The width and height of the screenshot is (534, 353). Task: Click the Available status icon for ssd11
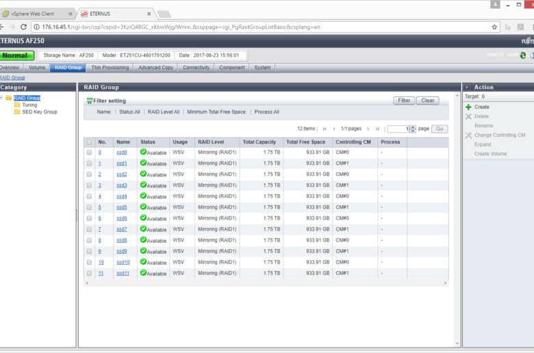pyautogui.click(x=143, y=273)
